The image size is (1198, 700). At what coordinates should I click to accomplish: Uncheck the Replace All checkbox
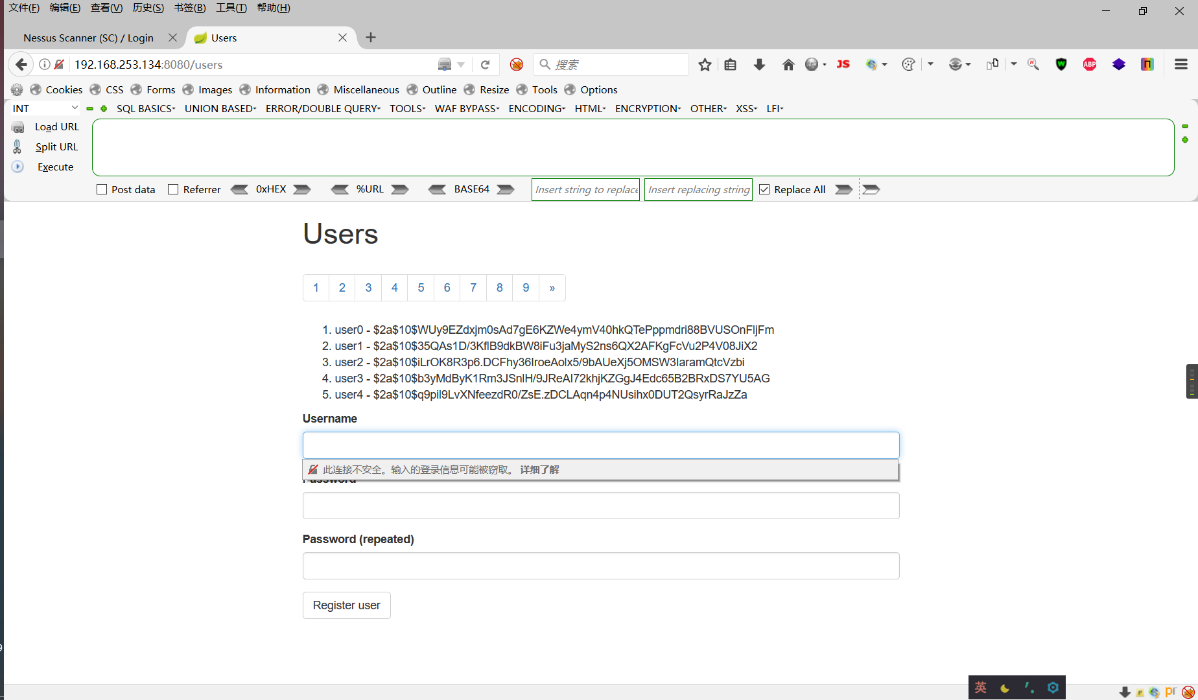pos(764,189)
